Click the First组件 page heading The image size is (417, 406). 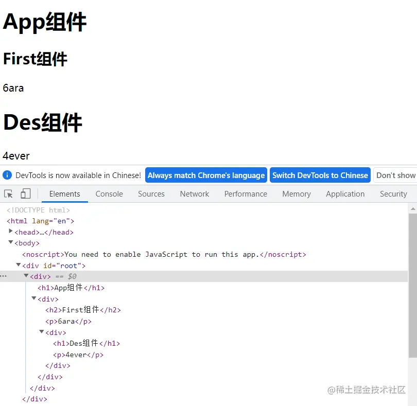click(x=35, y=59)
